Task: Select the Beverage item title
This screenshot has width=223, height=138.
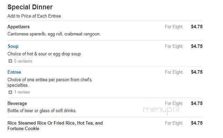Action: [17, 103]
